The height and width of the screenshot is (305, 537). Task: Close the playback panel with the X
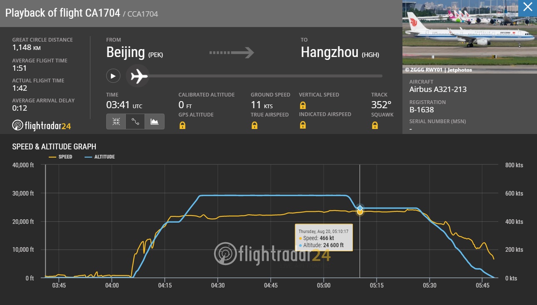tap(527, 7)
